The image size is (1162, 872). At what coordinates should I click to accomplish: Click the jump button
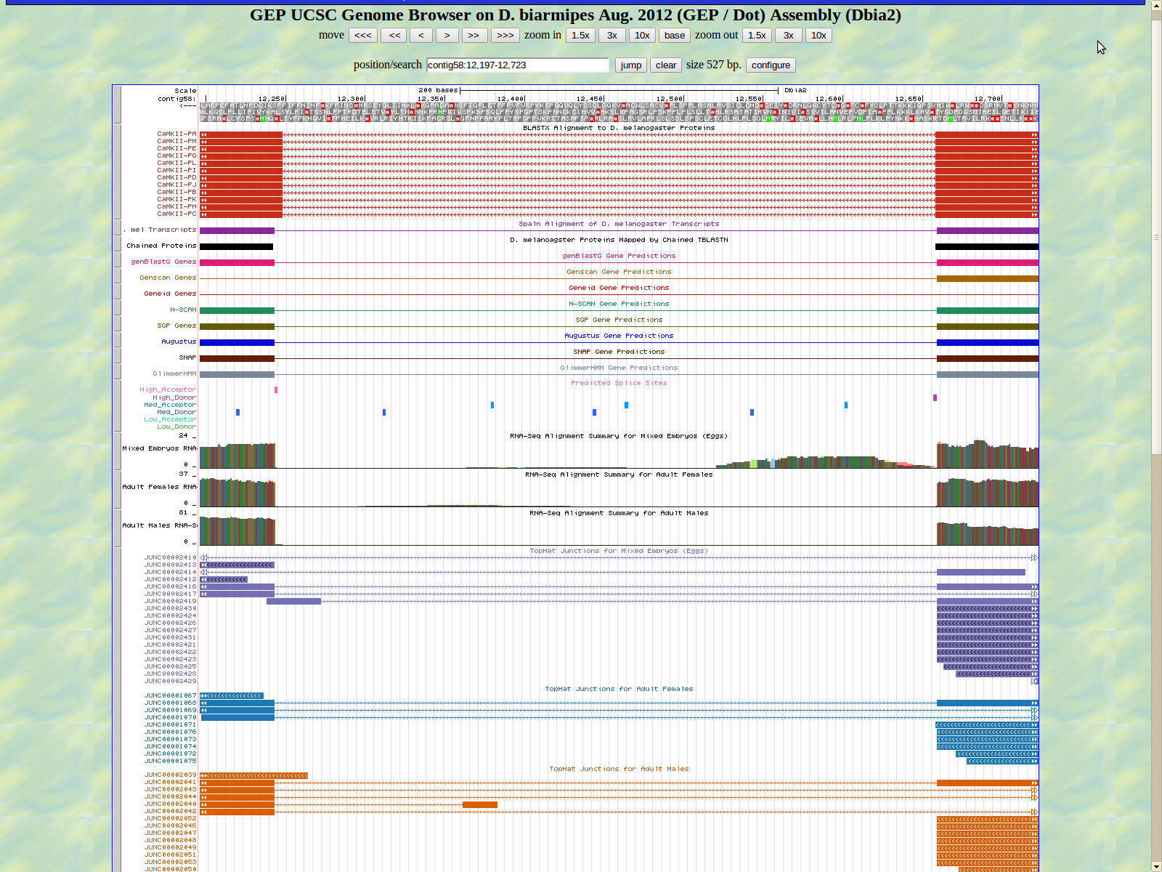click(630, 65)
